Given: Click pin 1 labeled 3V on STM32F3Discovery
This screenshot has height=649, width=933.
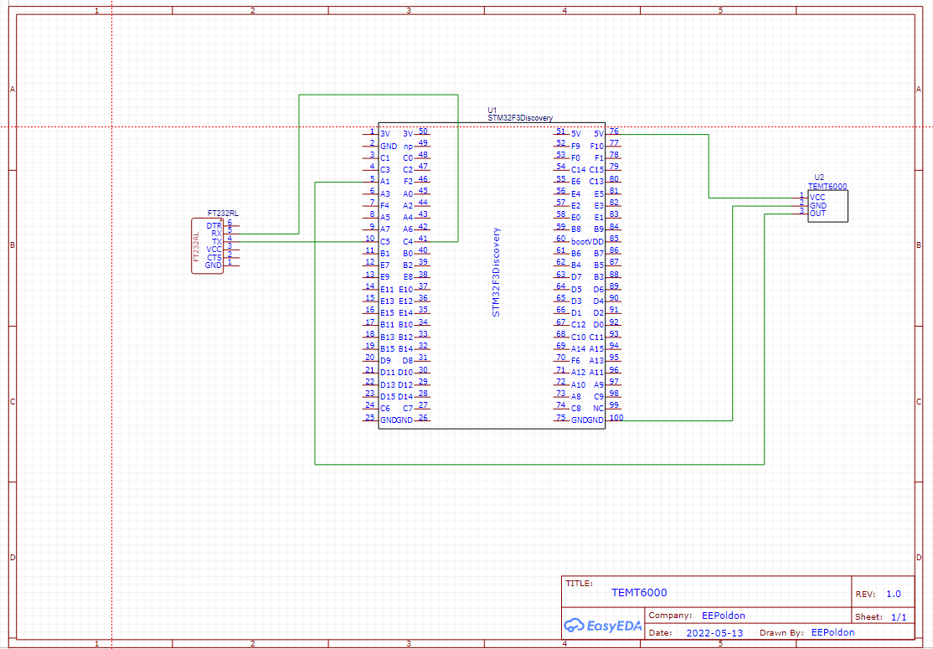Looking at the screenshot, I should pyautogui.click(x=371, y=134).
